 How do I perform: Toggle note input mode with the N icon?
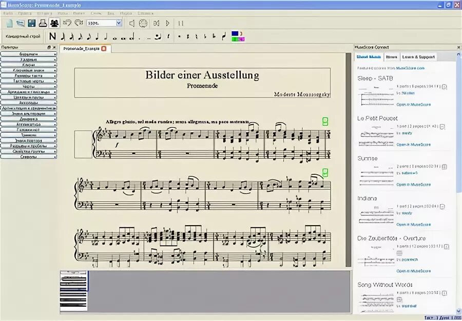click(52, 36)
